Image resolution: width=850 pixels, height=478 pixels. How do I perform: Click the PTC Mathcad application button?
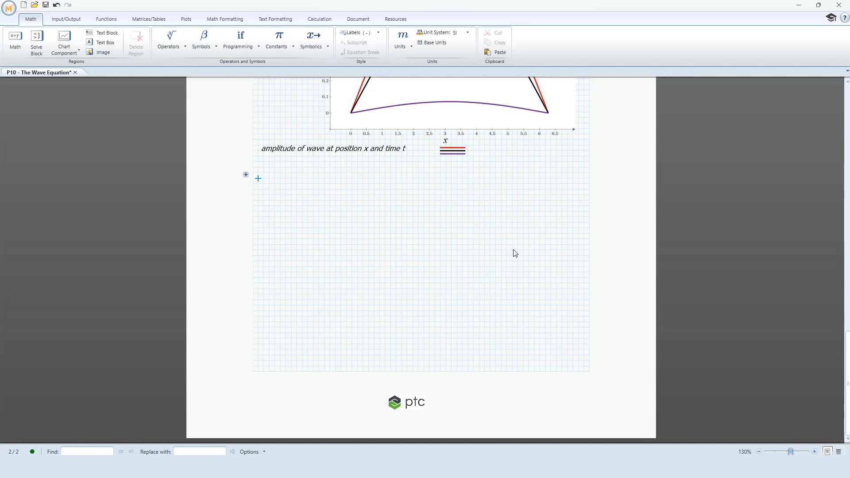click(8, 8)
